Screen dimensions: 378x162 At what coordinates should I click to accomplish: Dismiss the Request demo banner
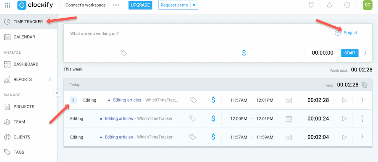tap(194, 5)
